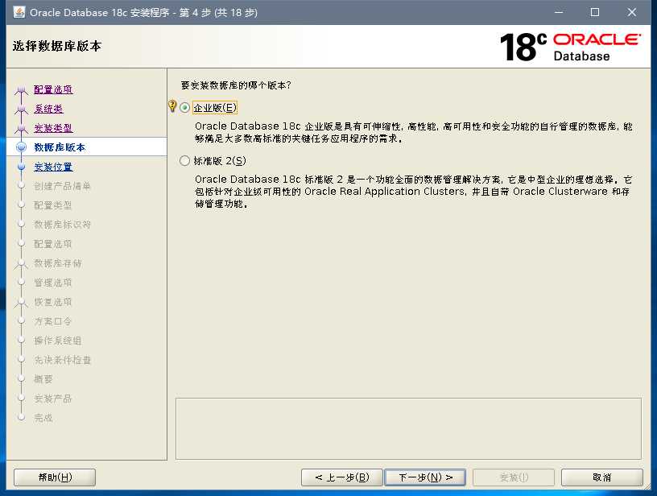Viewport: 657px width, 496px height.
Task: Click the 取消 button
Action: [x=601, y=477]
